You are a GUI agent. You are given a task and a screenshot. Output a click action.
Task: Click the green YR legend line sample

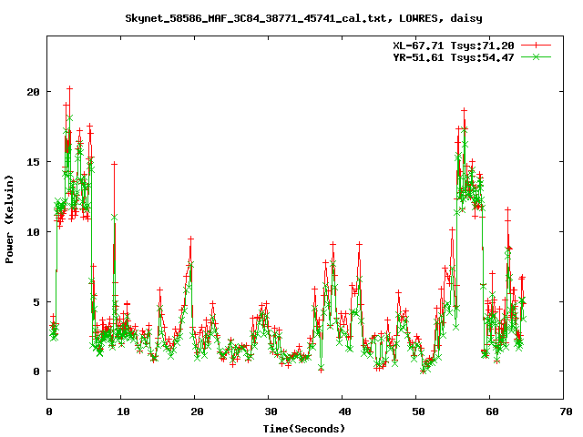click(536, 56)
